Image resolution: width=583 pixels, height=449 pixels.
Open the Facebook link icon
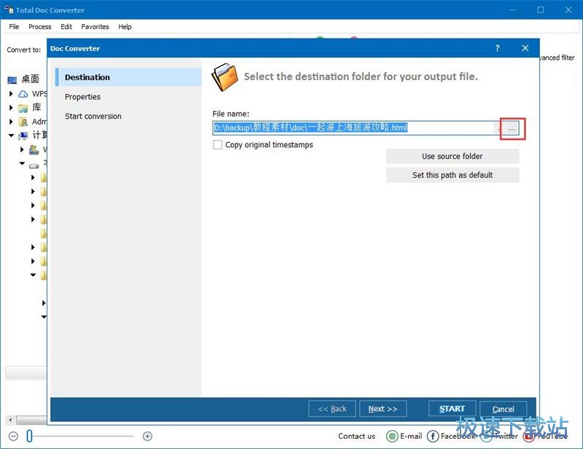pos(433,436)
